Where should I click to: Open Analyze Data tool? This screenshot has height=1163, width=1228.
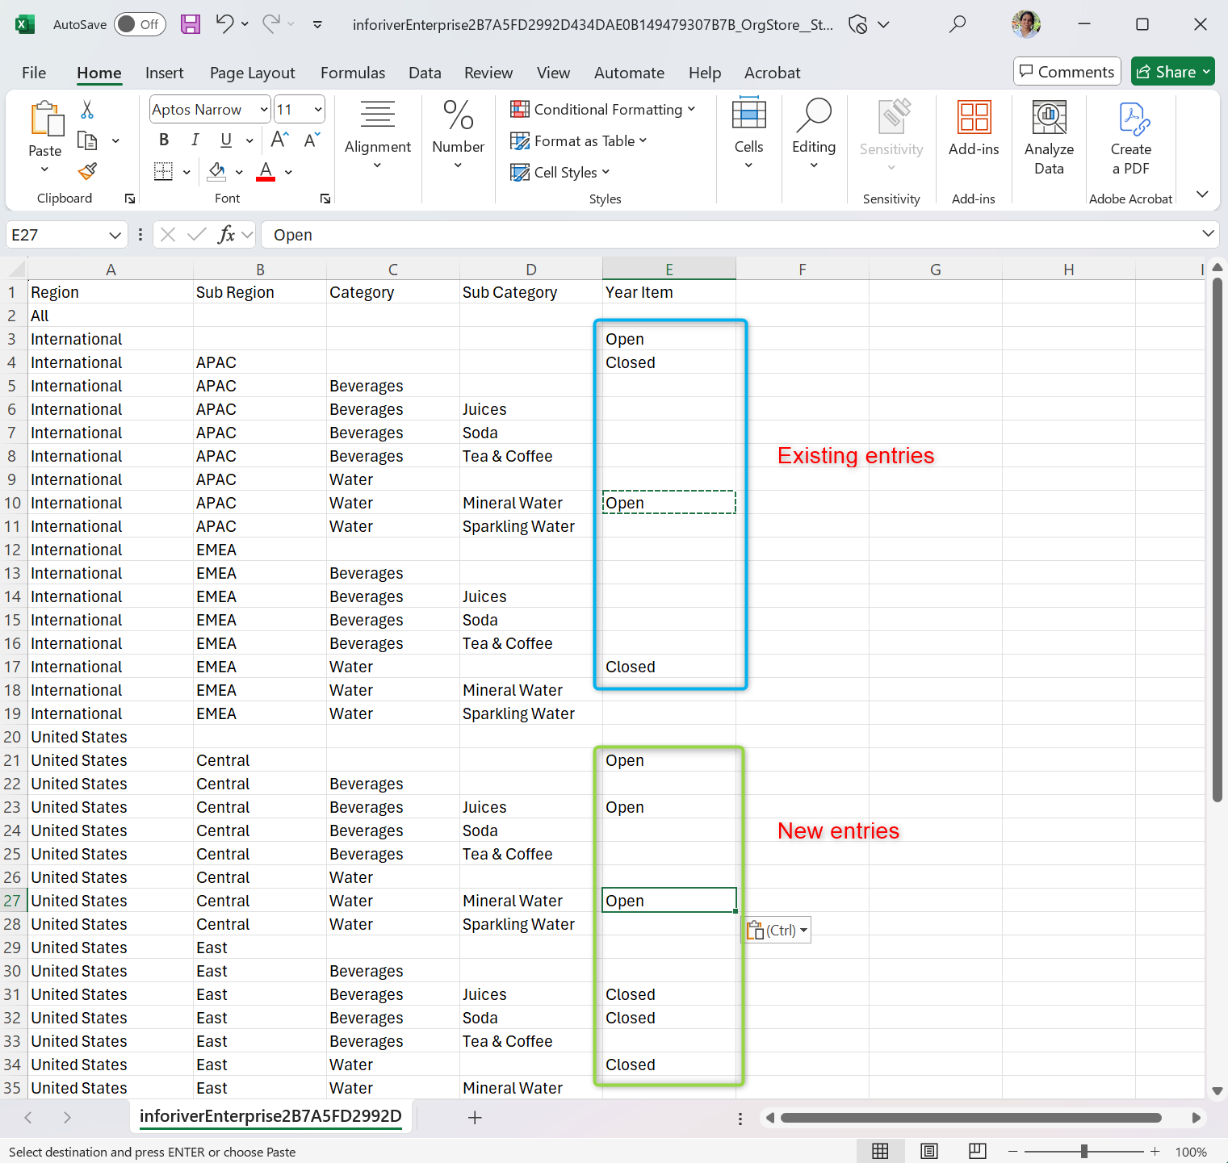point(1049,137)
